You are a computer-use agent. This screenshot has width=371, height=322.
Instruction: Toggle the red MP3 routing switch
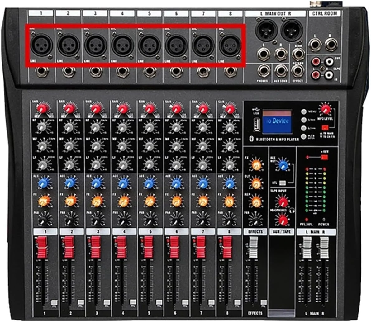[325, 127]
